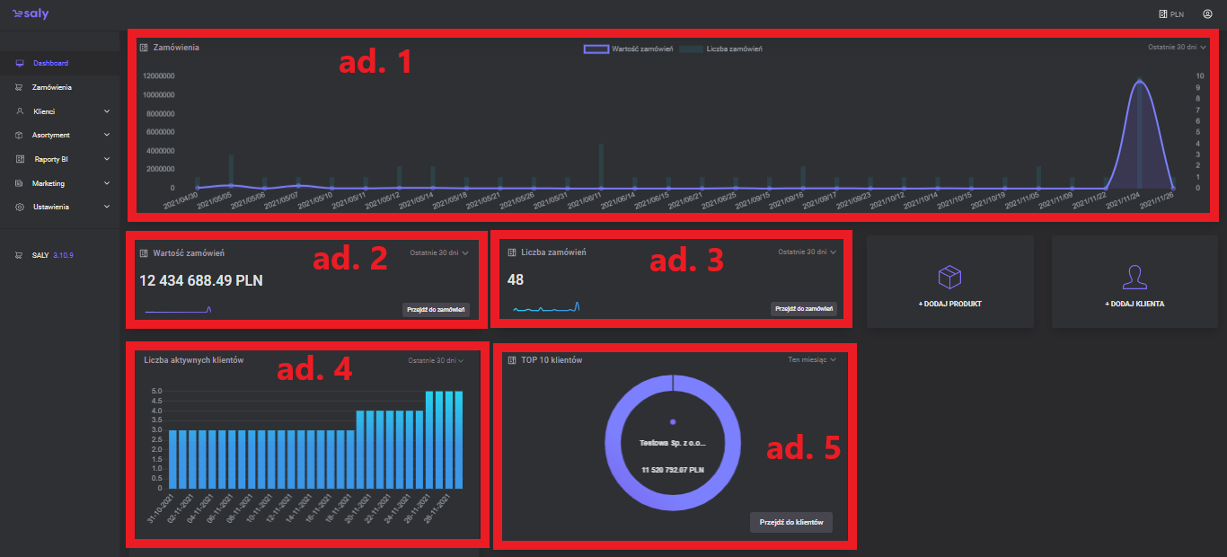Click the '+ Dodaj produkt' tile
Viewport: 1227px width, 557px height.
[949, 281]
